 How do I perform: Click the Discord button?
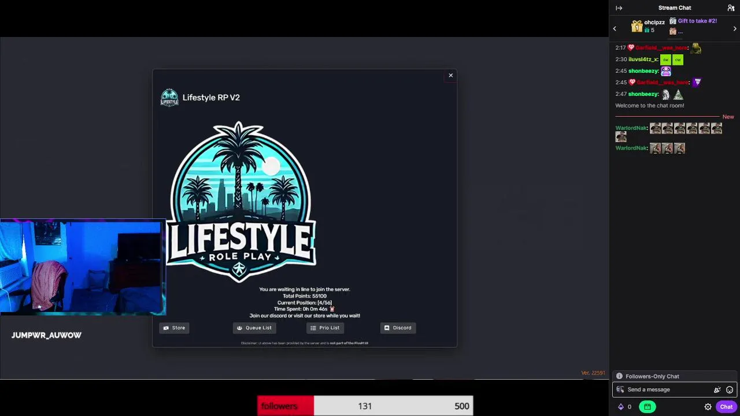click(398, 328)
